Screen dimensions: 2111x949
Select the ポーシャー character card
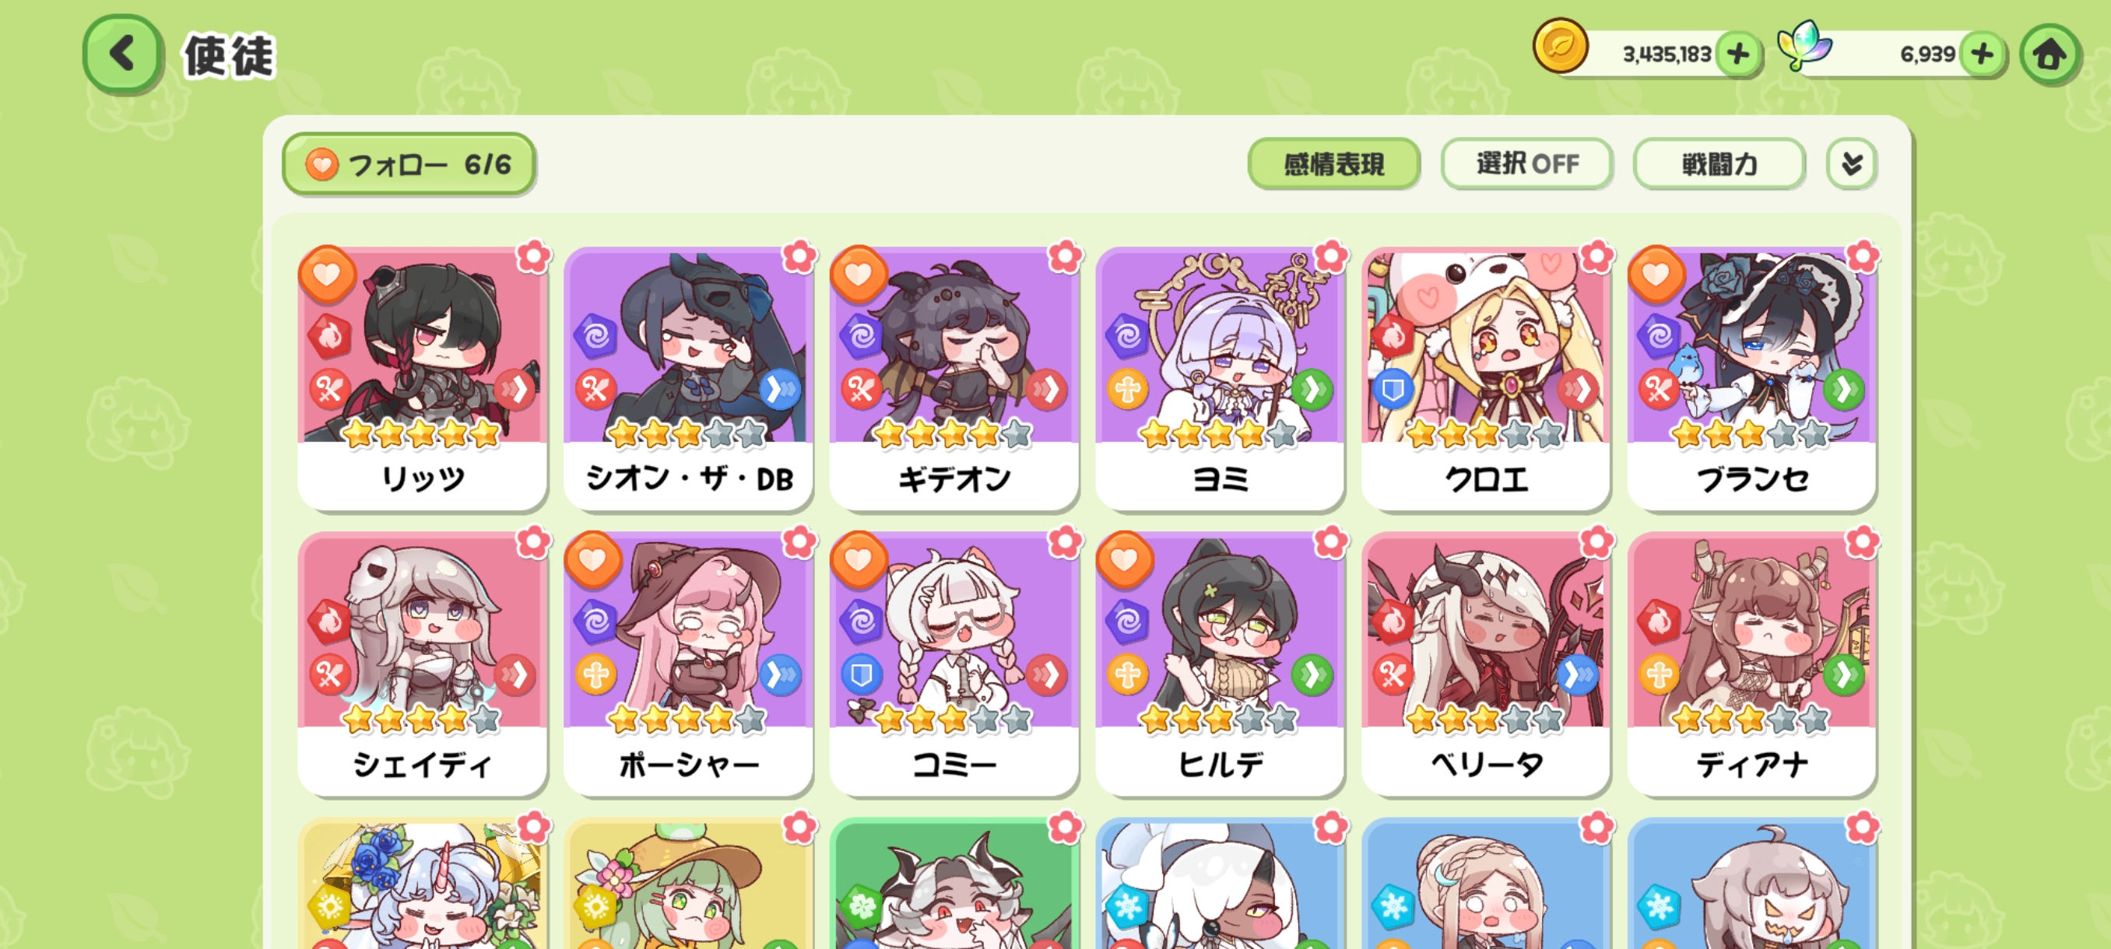click(x=688, y=664)
